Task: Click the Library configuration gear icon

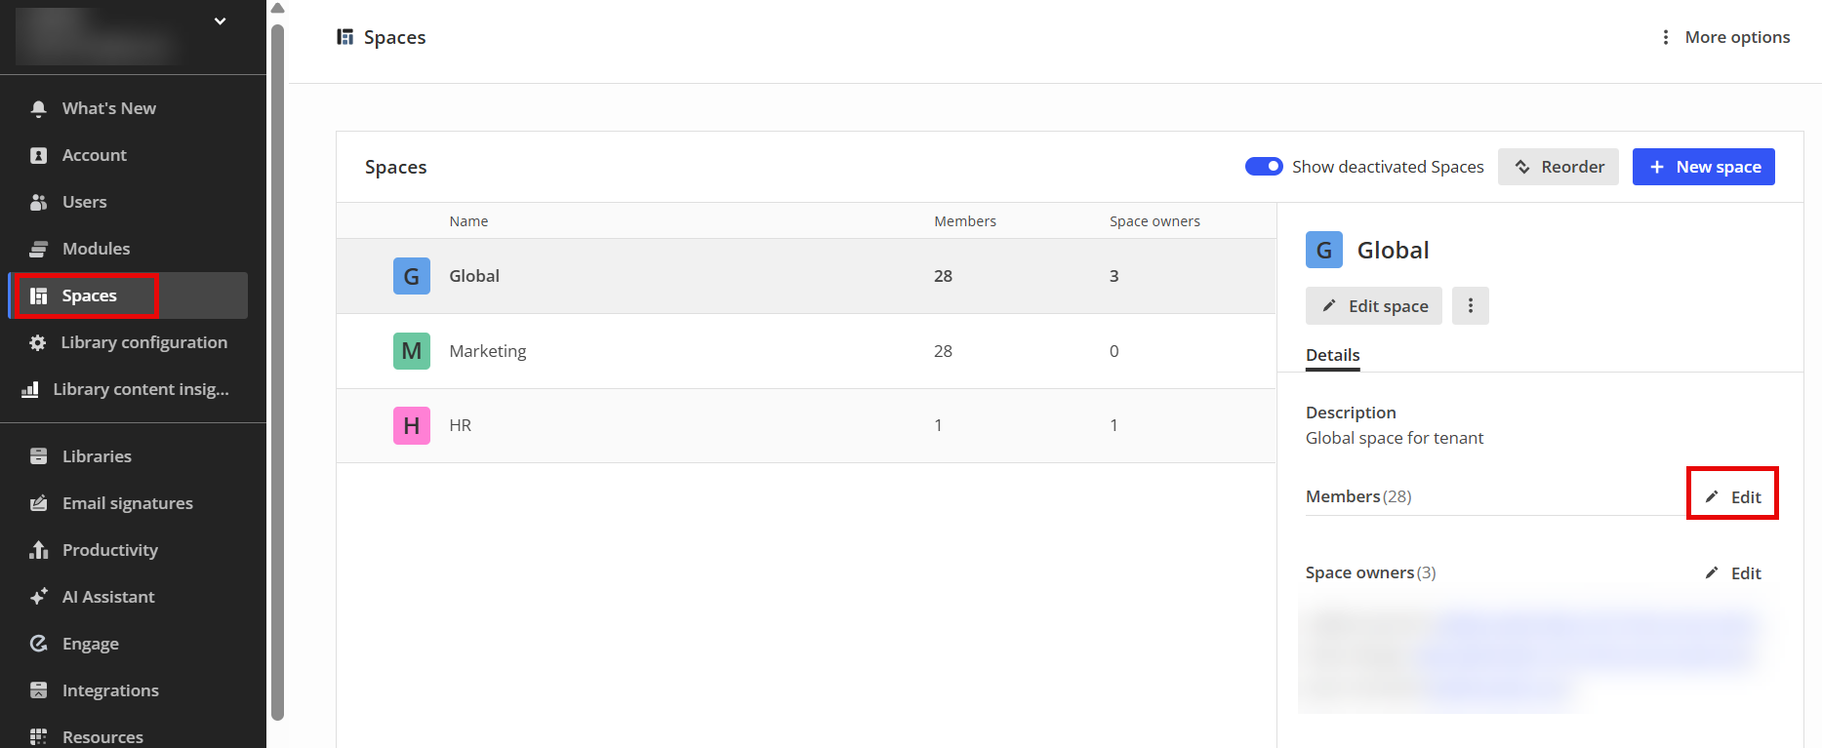Action: click(38, 342)
